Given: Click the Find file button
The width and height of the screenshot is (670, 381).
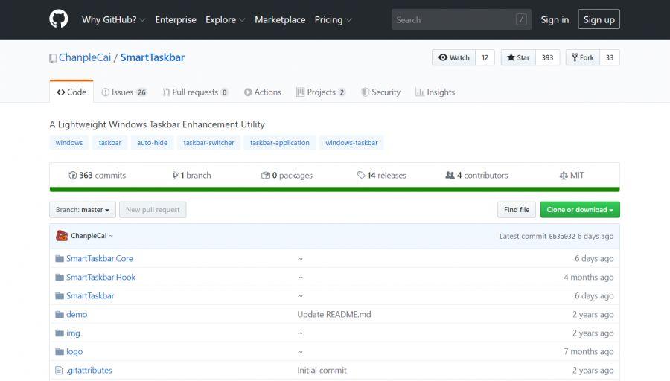Looking at the screenshot, I should tap(516, 210).
